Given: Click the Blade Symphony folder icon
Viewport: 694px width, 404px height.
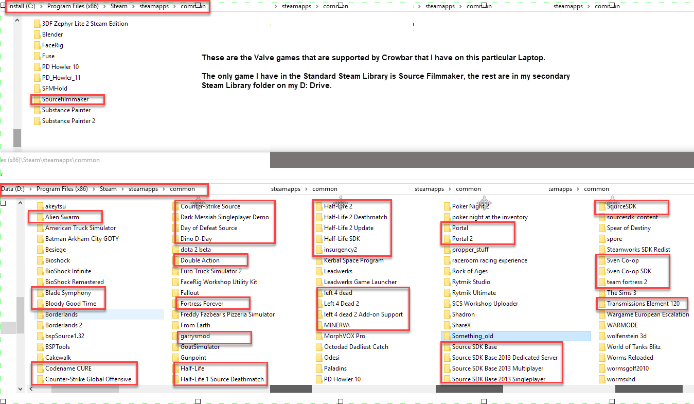Looking at the screenshot, I should [40, 293].
